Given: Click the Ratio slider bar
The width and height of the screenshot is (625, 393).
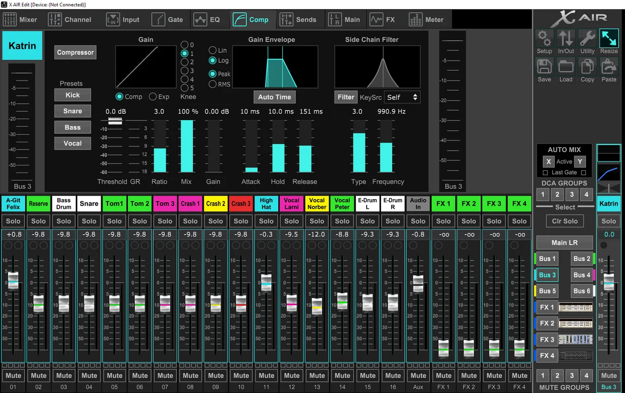Looking at the screenshot, I should pyautogui.click(x=160, y=146).
